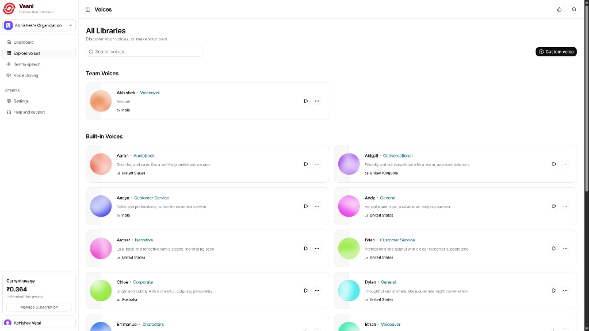Open more options for Aaron voice
The width and height of the screenshot is (589, 331).
(x=317, y=164)
